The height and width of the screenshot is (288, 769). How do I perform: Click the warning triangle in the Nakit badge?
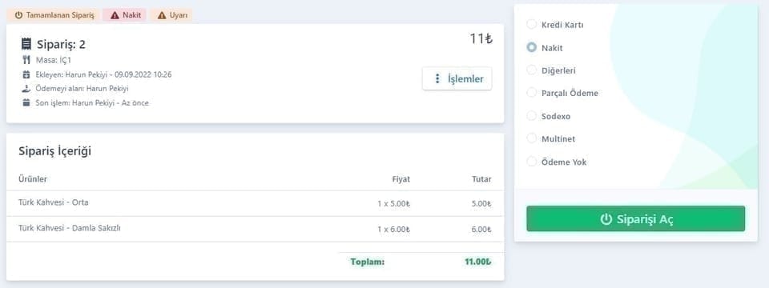pyautogui.click(x=115, y=16)
